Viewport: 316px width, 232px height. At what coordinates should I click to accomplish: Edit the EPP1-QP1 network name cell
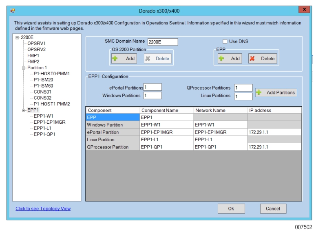tap(221, 147)
